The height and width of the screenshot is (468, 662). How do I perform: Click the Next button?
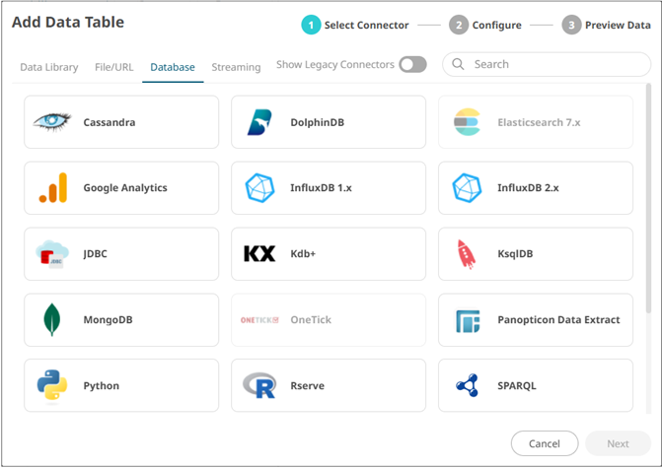click(618, 443)
